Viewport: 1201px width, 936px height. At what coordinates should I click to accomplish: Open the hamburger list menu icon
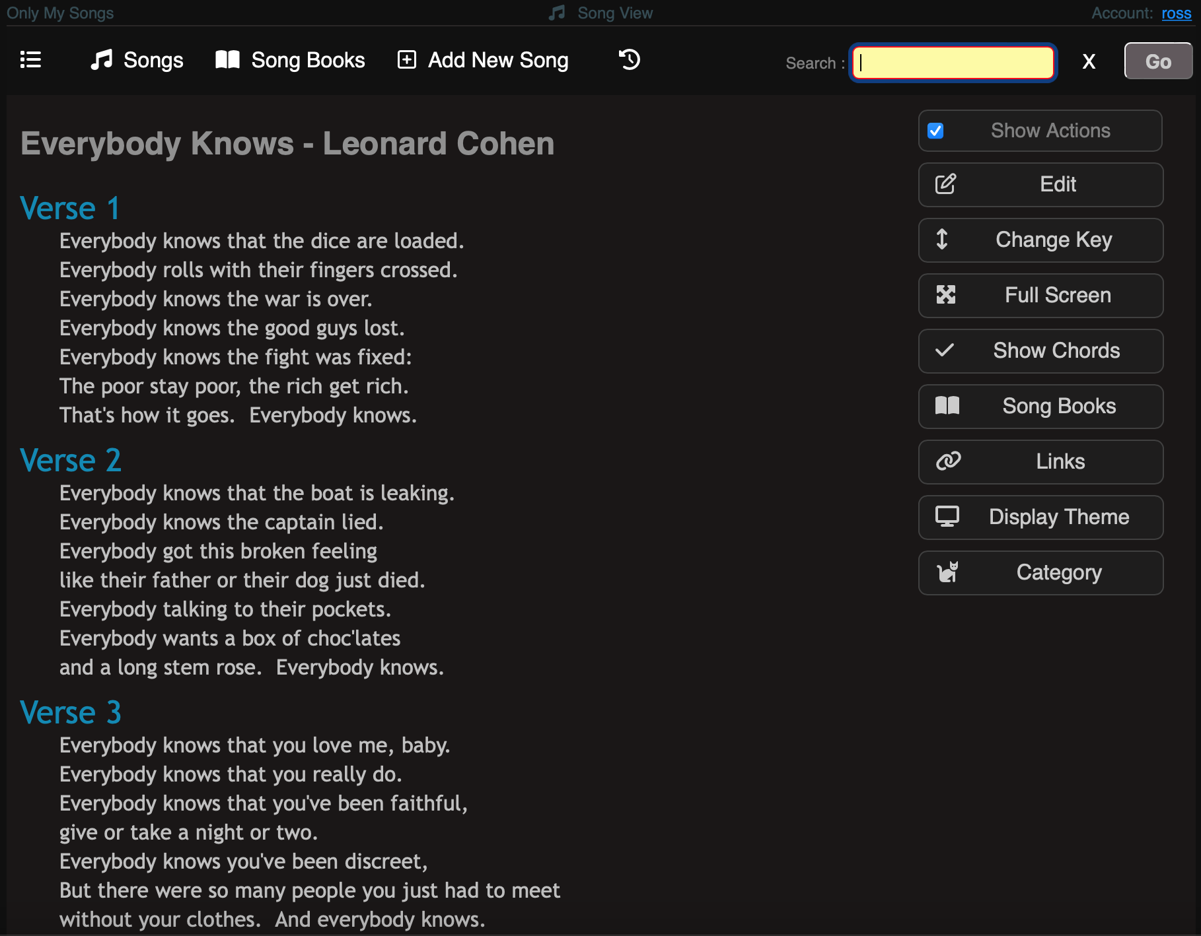[x=30, y=60]
